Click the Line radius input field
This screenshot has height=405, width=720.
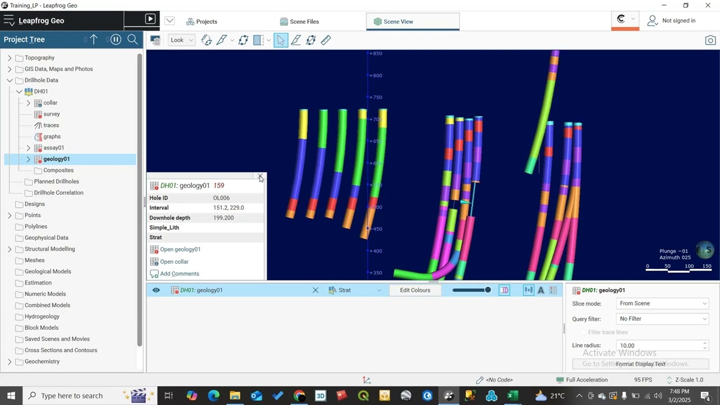[x=658, y=345]
